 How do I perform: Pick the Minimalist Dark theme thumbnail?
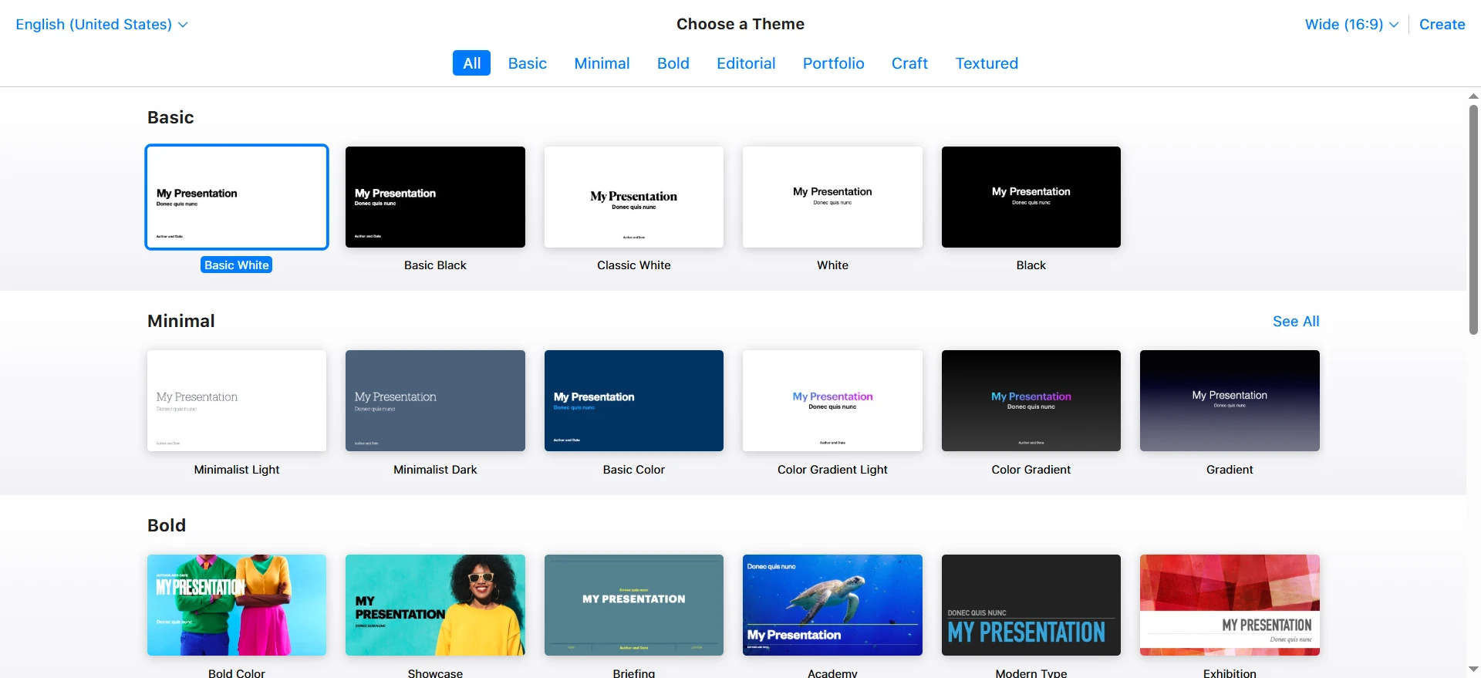pos(435,401)
